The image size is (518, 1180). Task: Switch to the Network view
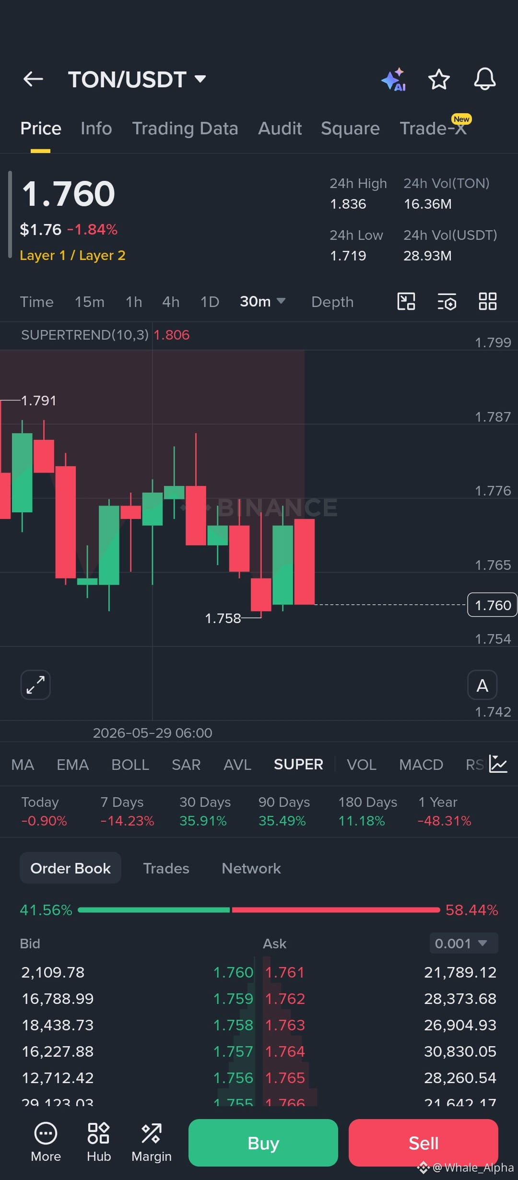point(251,868)
